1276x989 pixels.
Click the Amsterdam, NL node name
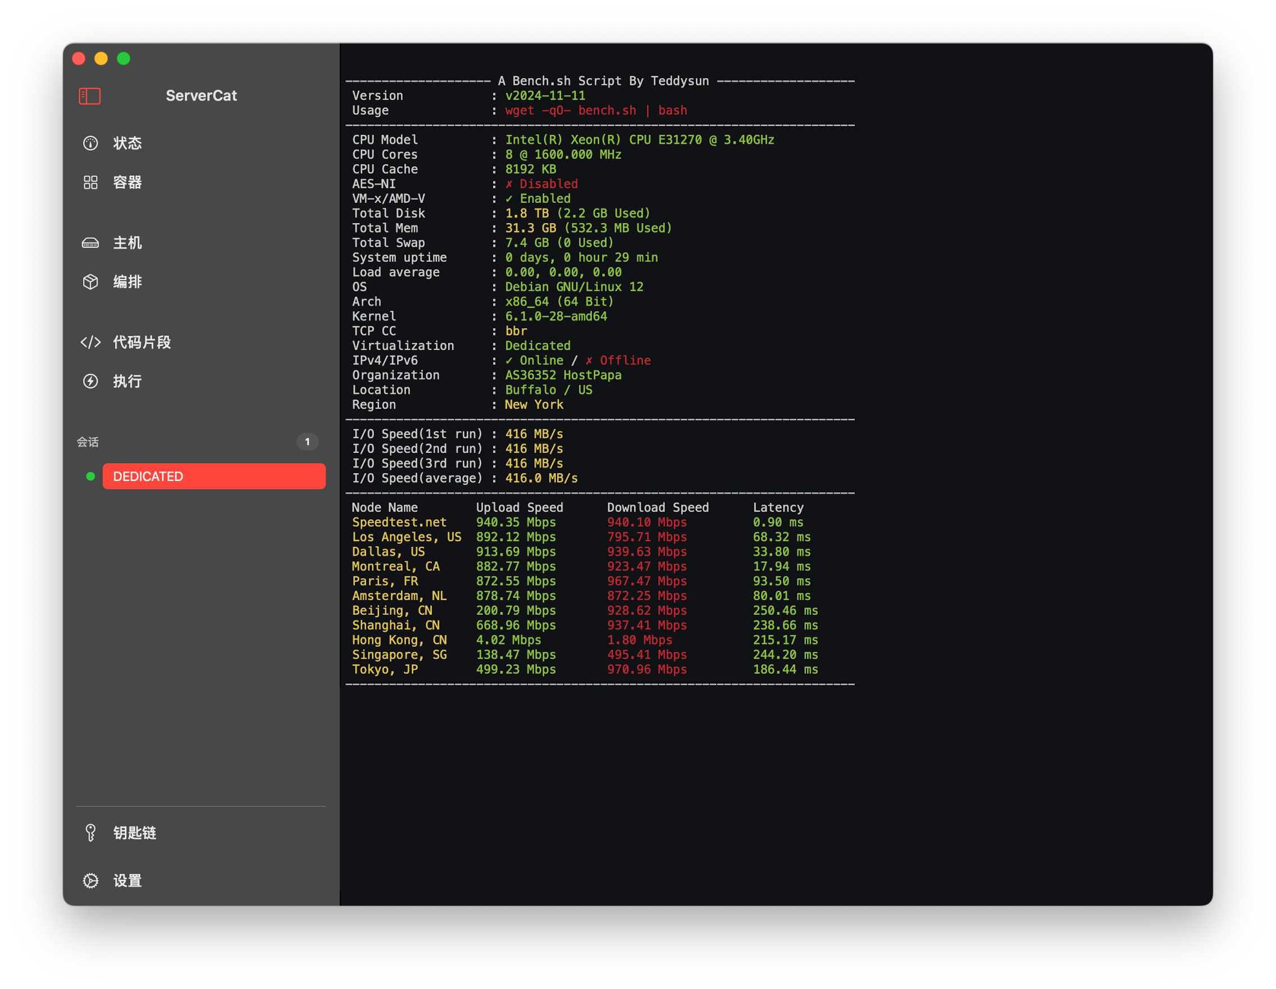399,596
